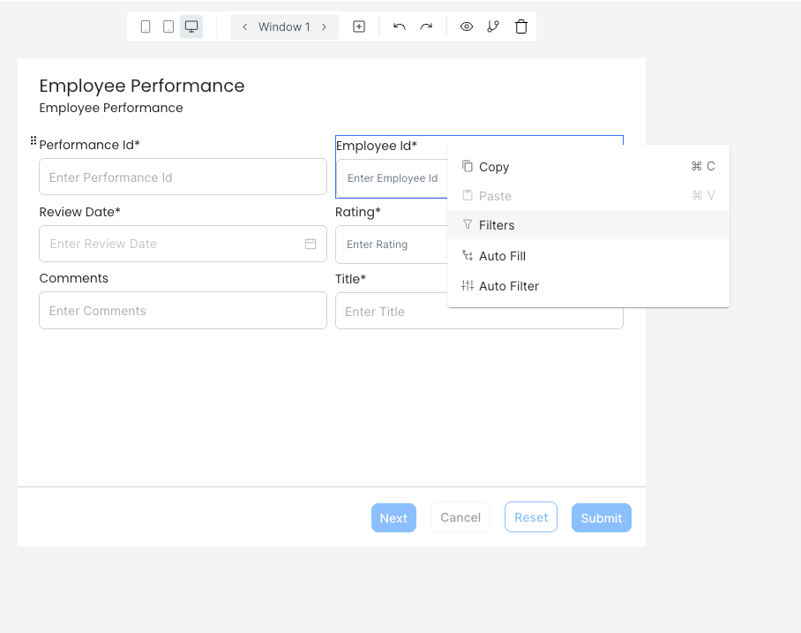801x633 pixels.
Task: Submit the Employee Performance form
Action: (601, 517)
